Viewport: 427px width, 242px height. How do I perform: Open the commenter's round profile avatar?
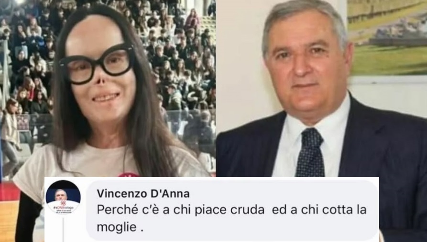pyautogui.click(x=63, y=198)
